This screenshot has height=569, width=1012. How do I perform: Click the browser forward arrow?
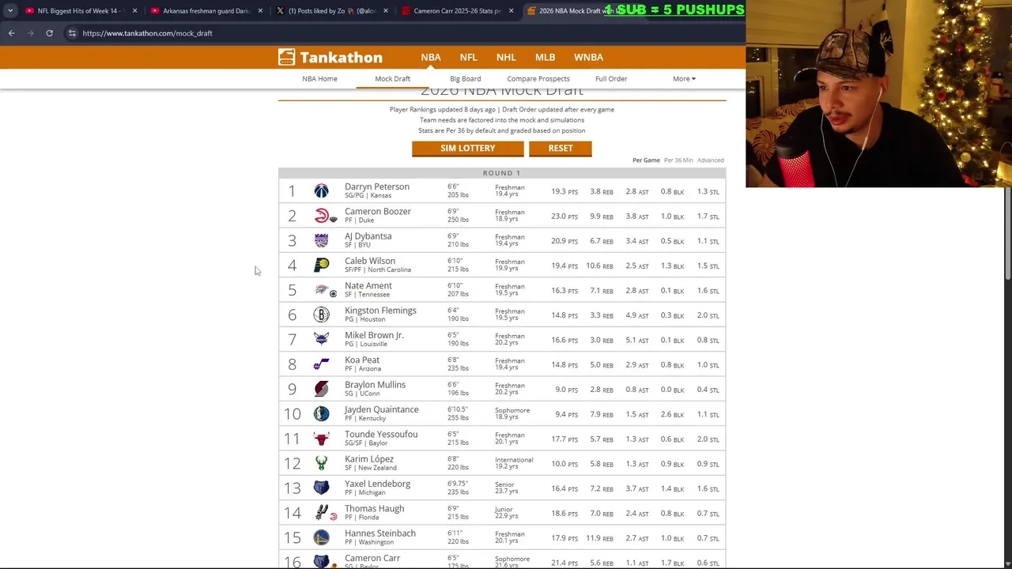[30, 33]
